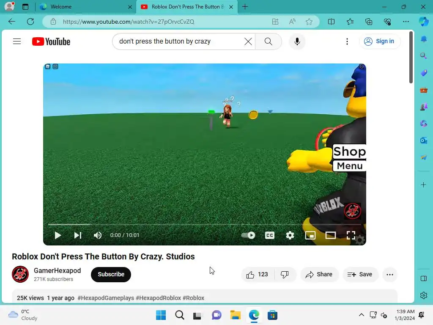Activate read aloud
Viewport: 433px width, 325px height.
click(292, 22)
